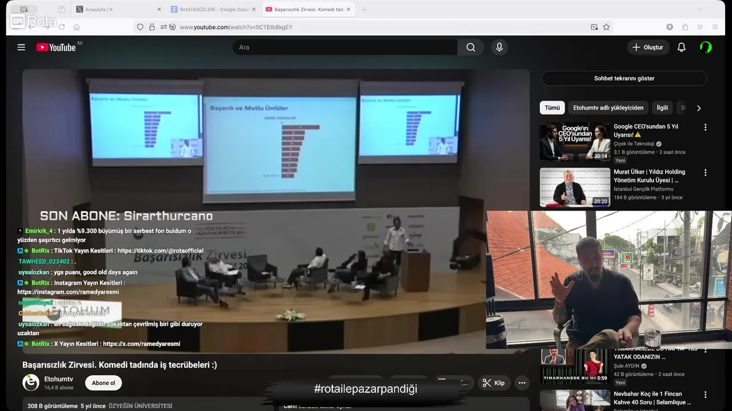Show more browser tools chevrons

tap(700, 27)
